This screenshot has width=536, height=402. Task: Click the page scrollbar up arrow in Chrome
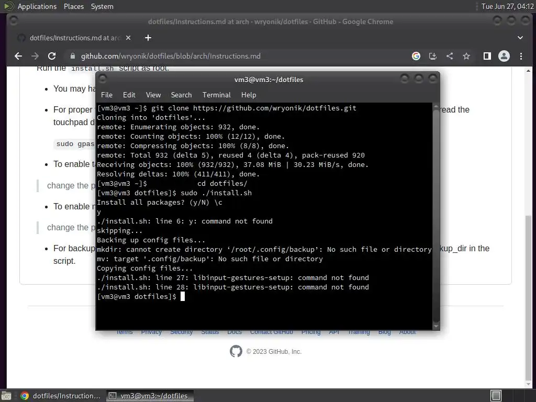tap(529, 71)
